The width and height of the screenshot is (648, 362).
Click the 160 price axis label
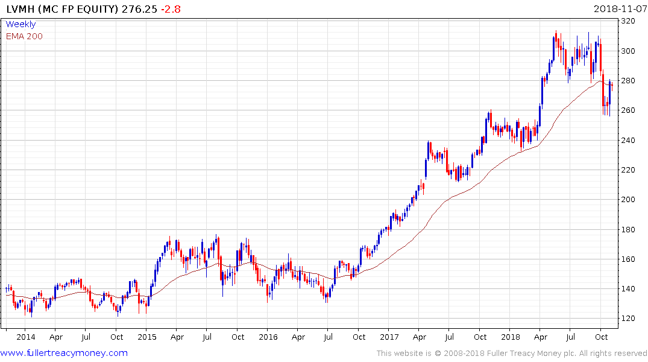[628, 259]
